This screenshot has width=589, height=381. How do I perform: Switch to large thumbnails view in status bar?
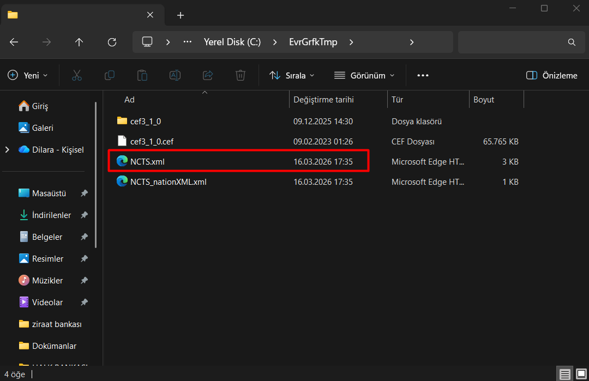(581, 374)
